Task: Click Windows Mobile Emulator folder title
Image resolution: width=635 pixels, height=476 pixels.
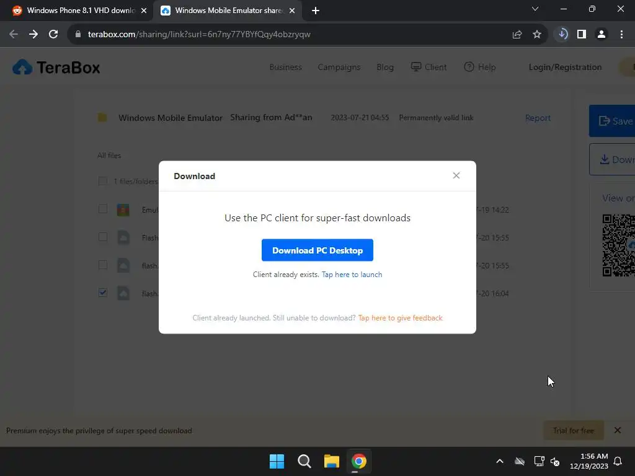Action: 171,118
